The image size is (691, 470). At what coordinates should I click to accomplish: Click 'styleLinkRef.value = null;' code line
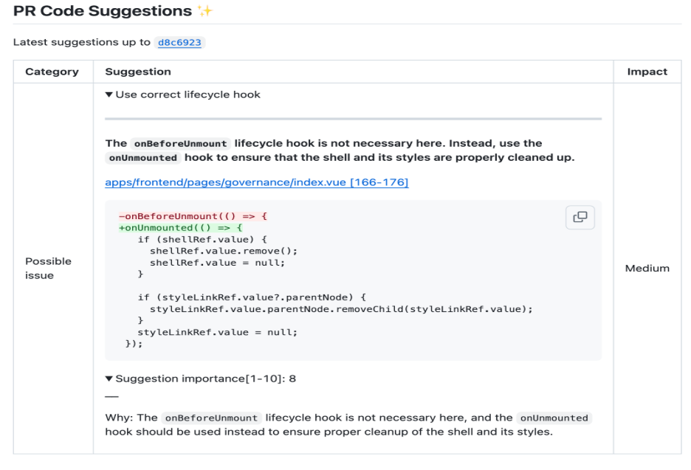[217, 333]
